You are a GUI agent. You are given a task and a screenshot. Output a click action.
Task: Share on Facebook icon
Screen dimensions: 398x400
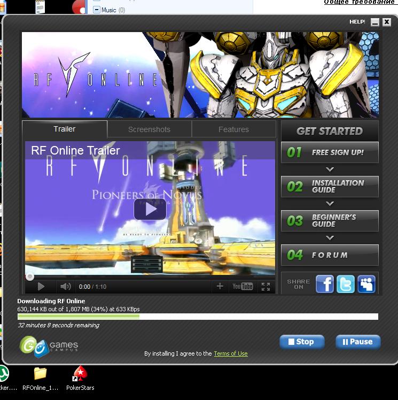click(x=325, y=284)
